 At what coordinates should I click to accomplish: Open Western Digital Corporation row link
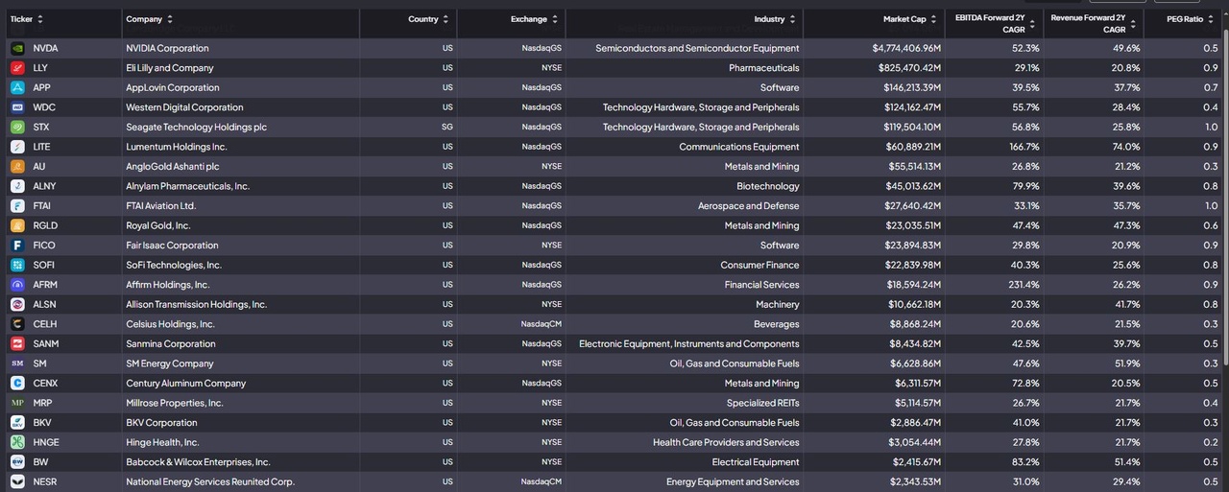pos(184,107)
